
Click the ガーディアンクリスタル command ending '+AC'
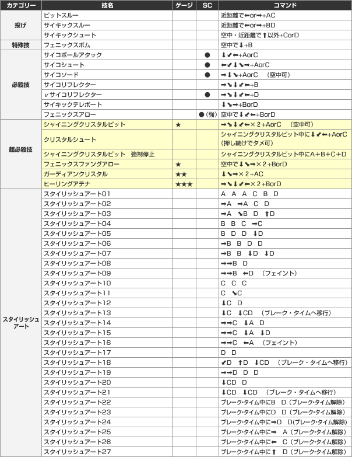[242, 174]
